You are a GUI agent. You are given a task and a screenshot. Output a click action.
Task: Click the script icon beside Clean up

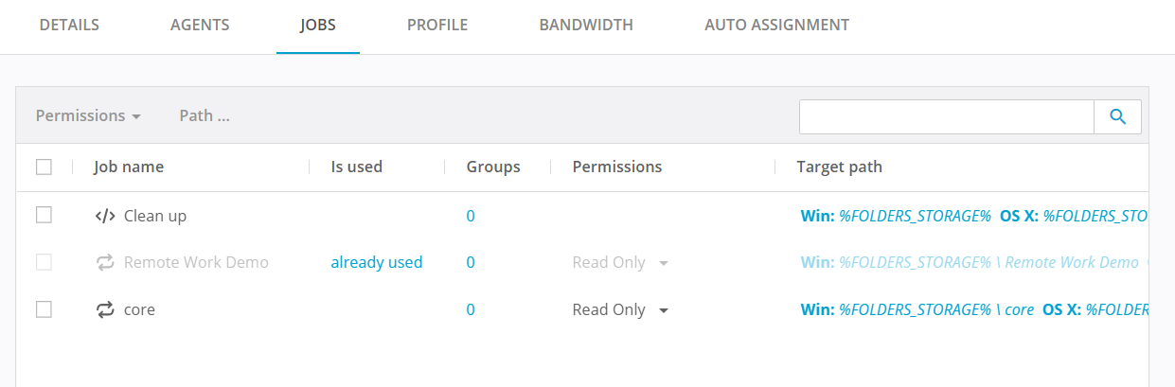(104, 216)
